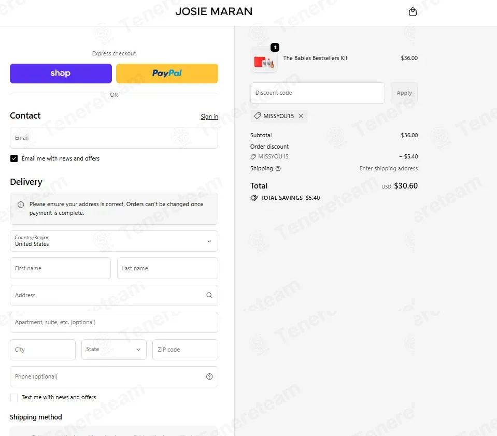
Task: Click the Apply discount button
Action: [404, 93]
